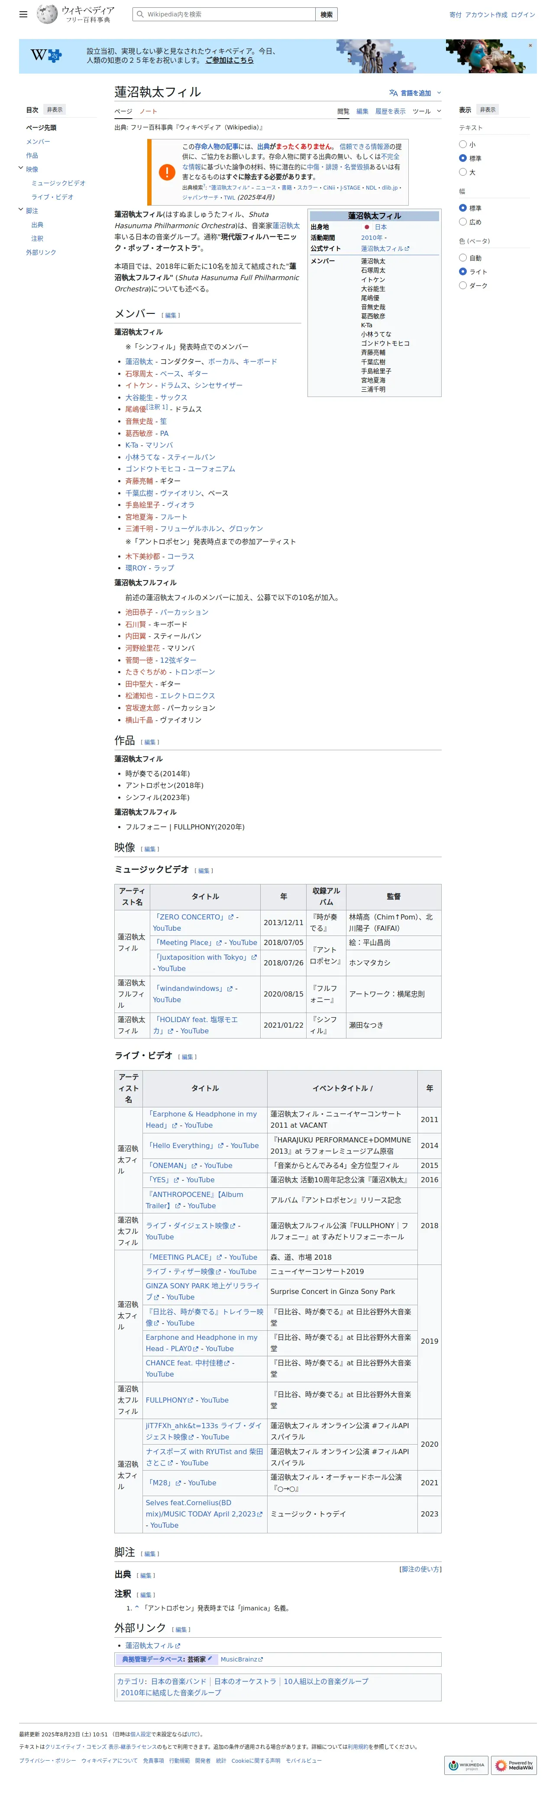Viewport: 556px width, 1813px height.
Task: Select 大 text size radio
Action: [x=462, y=172]
